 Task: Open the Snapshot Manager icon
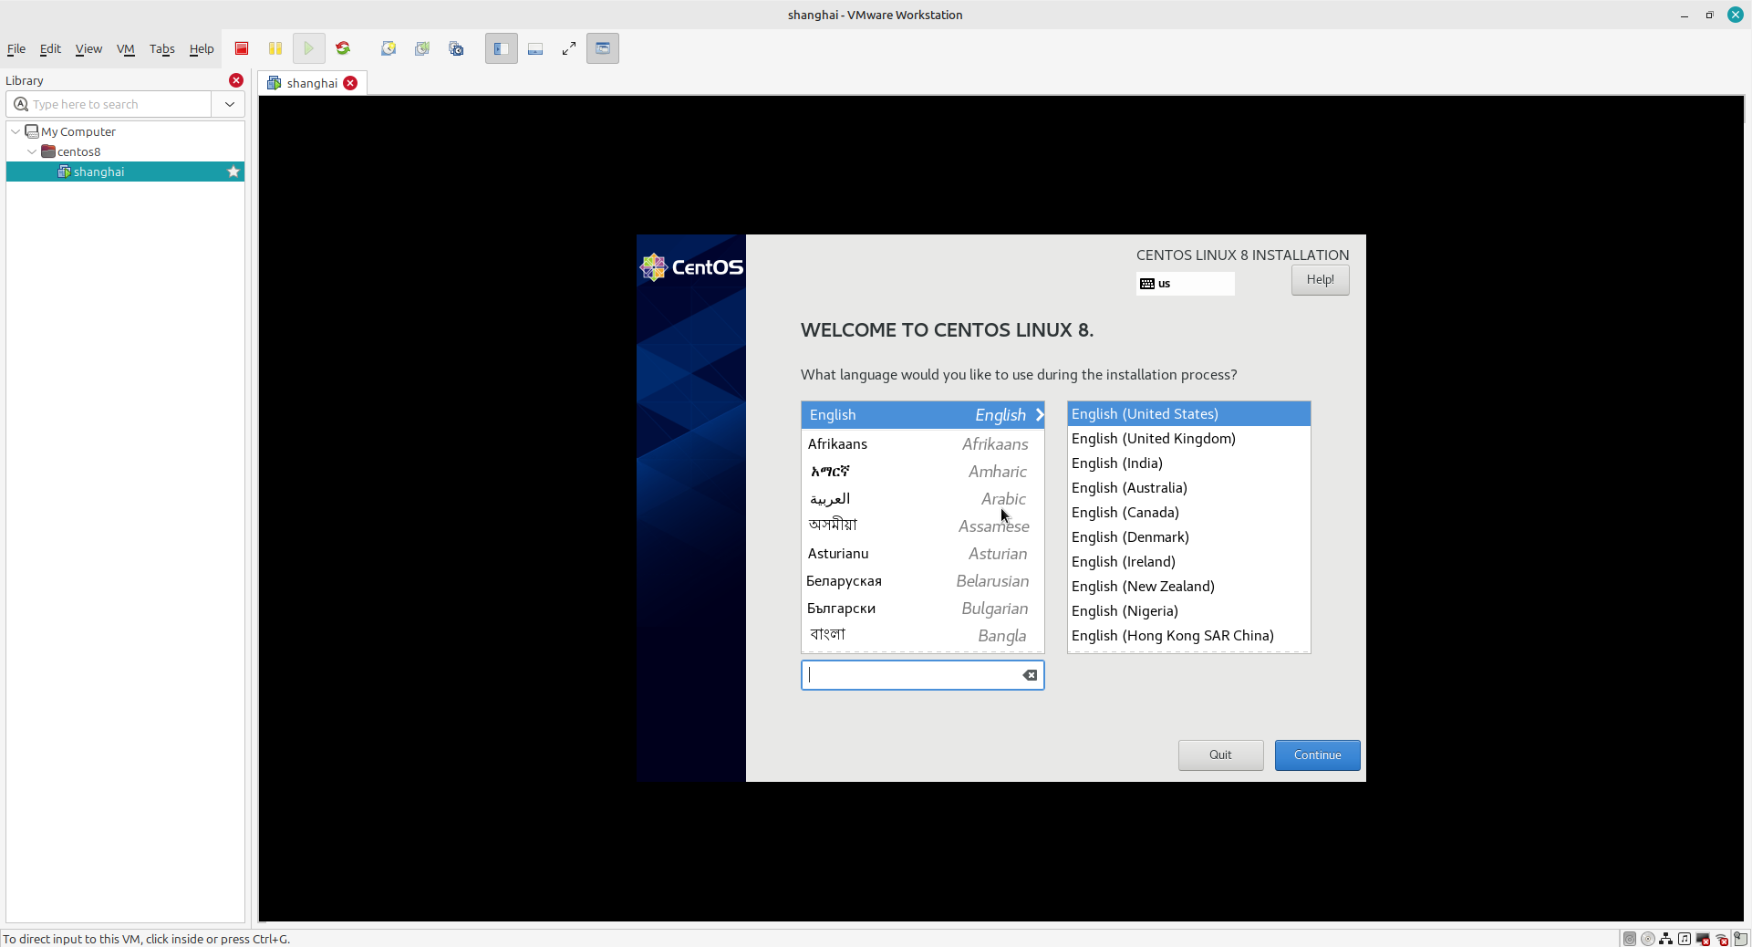click(x=457, y=48)
